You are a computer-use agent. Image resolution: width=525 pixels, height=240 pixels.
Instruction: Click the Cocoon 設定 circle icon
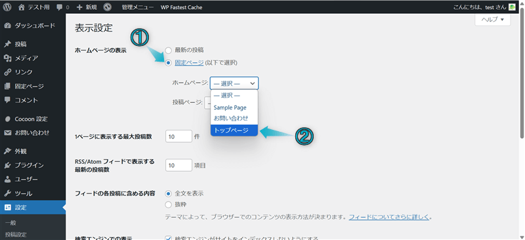point(8,119)
